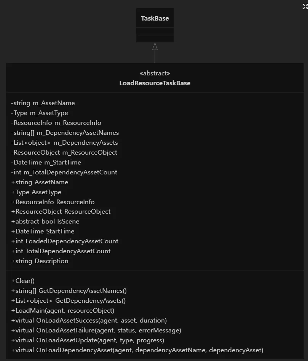
Task: Select the OnLoadAssetSuccess virtual method
Action: 89,320
